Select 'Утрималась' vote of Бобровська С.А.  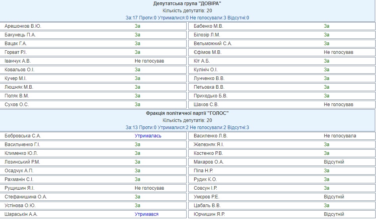148,136
